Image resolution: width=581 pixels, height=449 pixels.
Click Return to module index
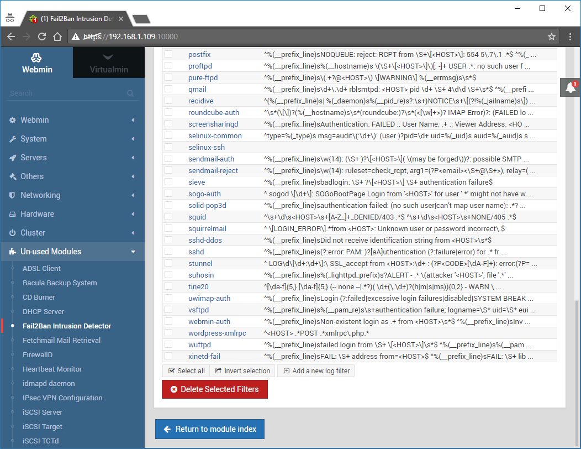210,429
